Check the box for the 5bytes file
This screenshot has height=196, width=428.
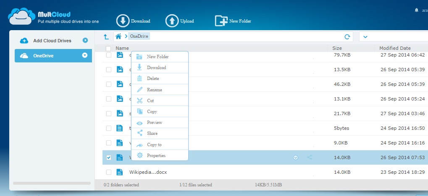109,128
